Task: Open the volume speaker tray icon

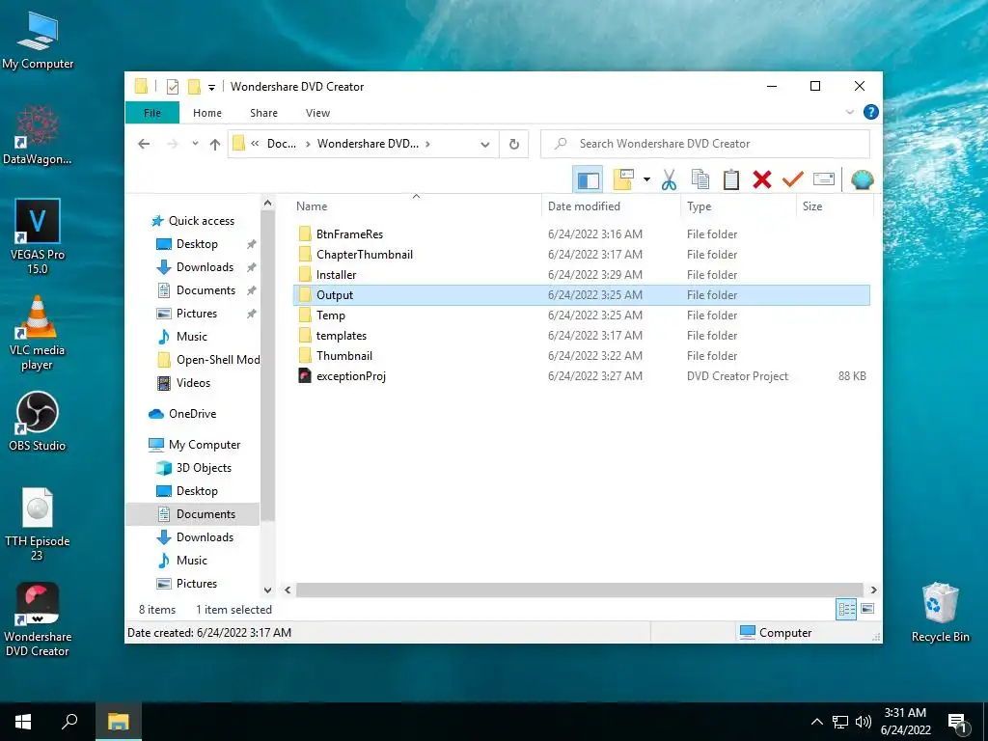Action: (x=864, y=722)
